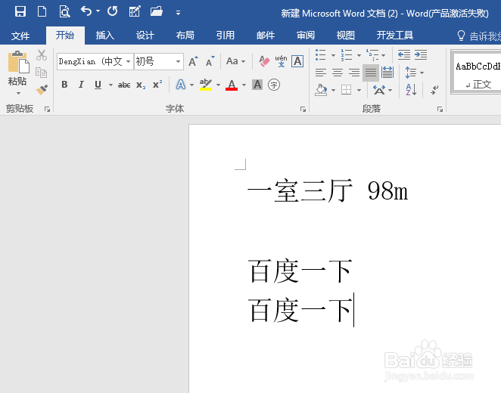Open font color dropdown arrow

244,85
